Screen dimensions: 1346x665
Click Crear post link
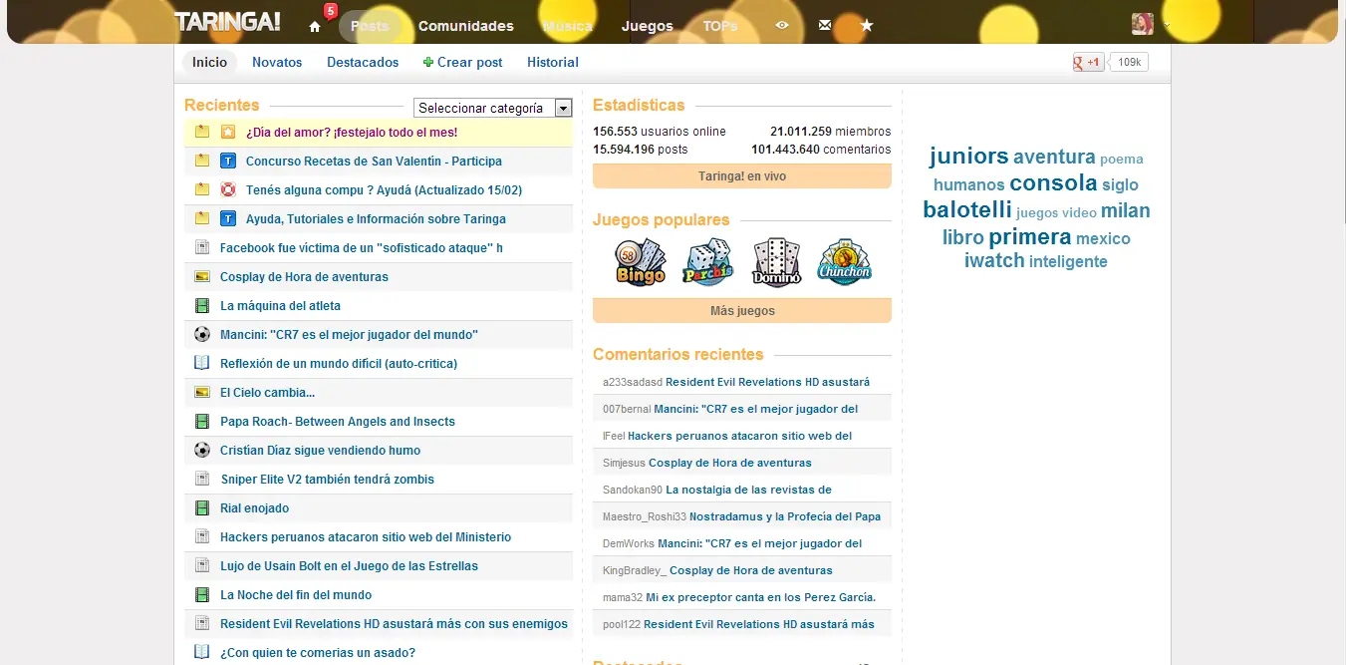click(463, 62)
